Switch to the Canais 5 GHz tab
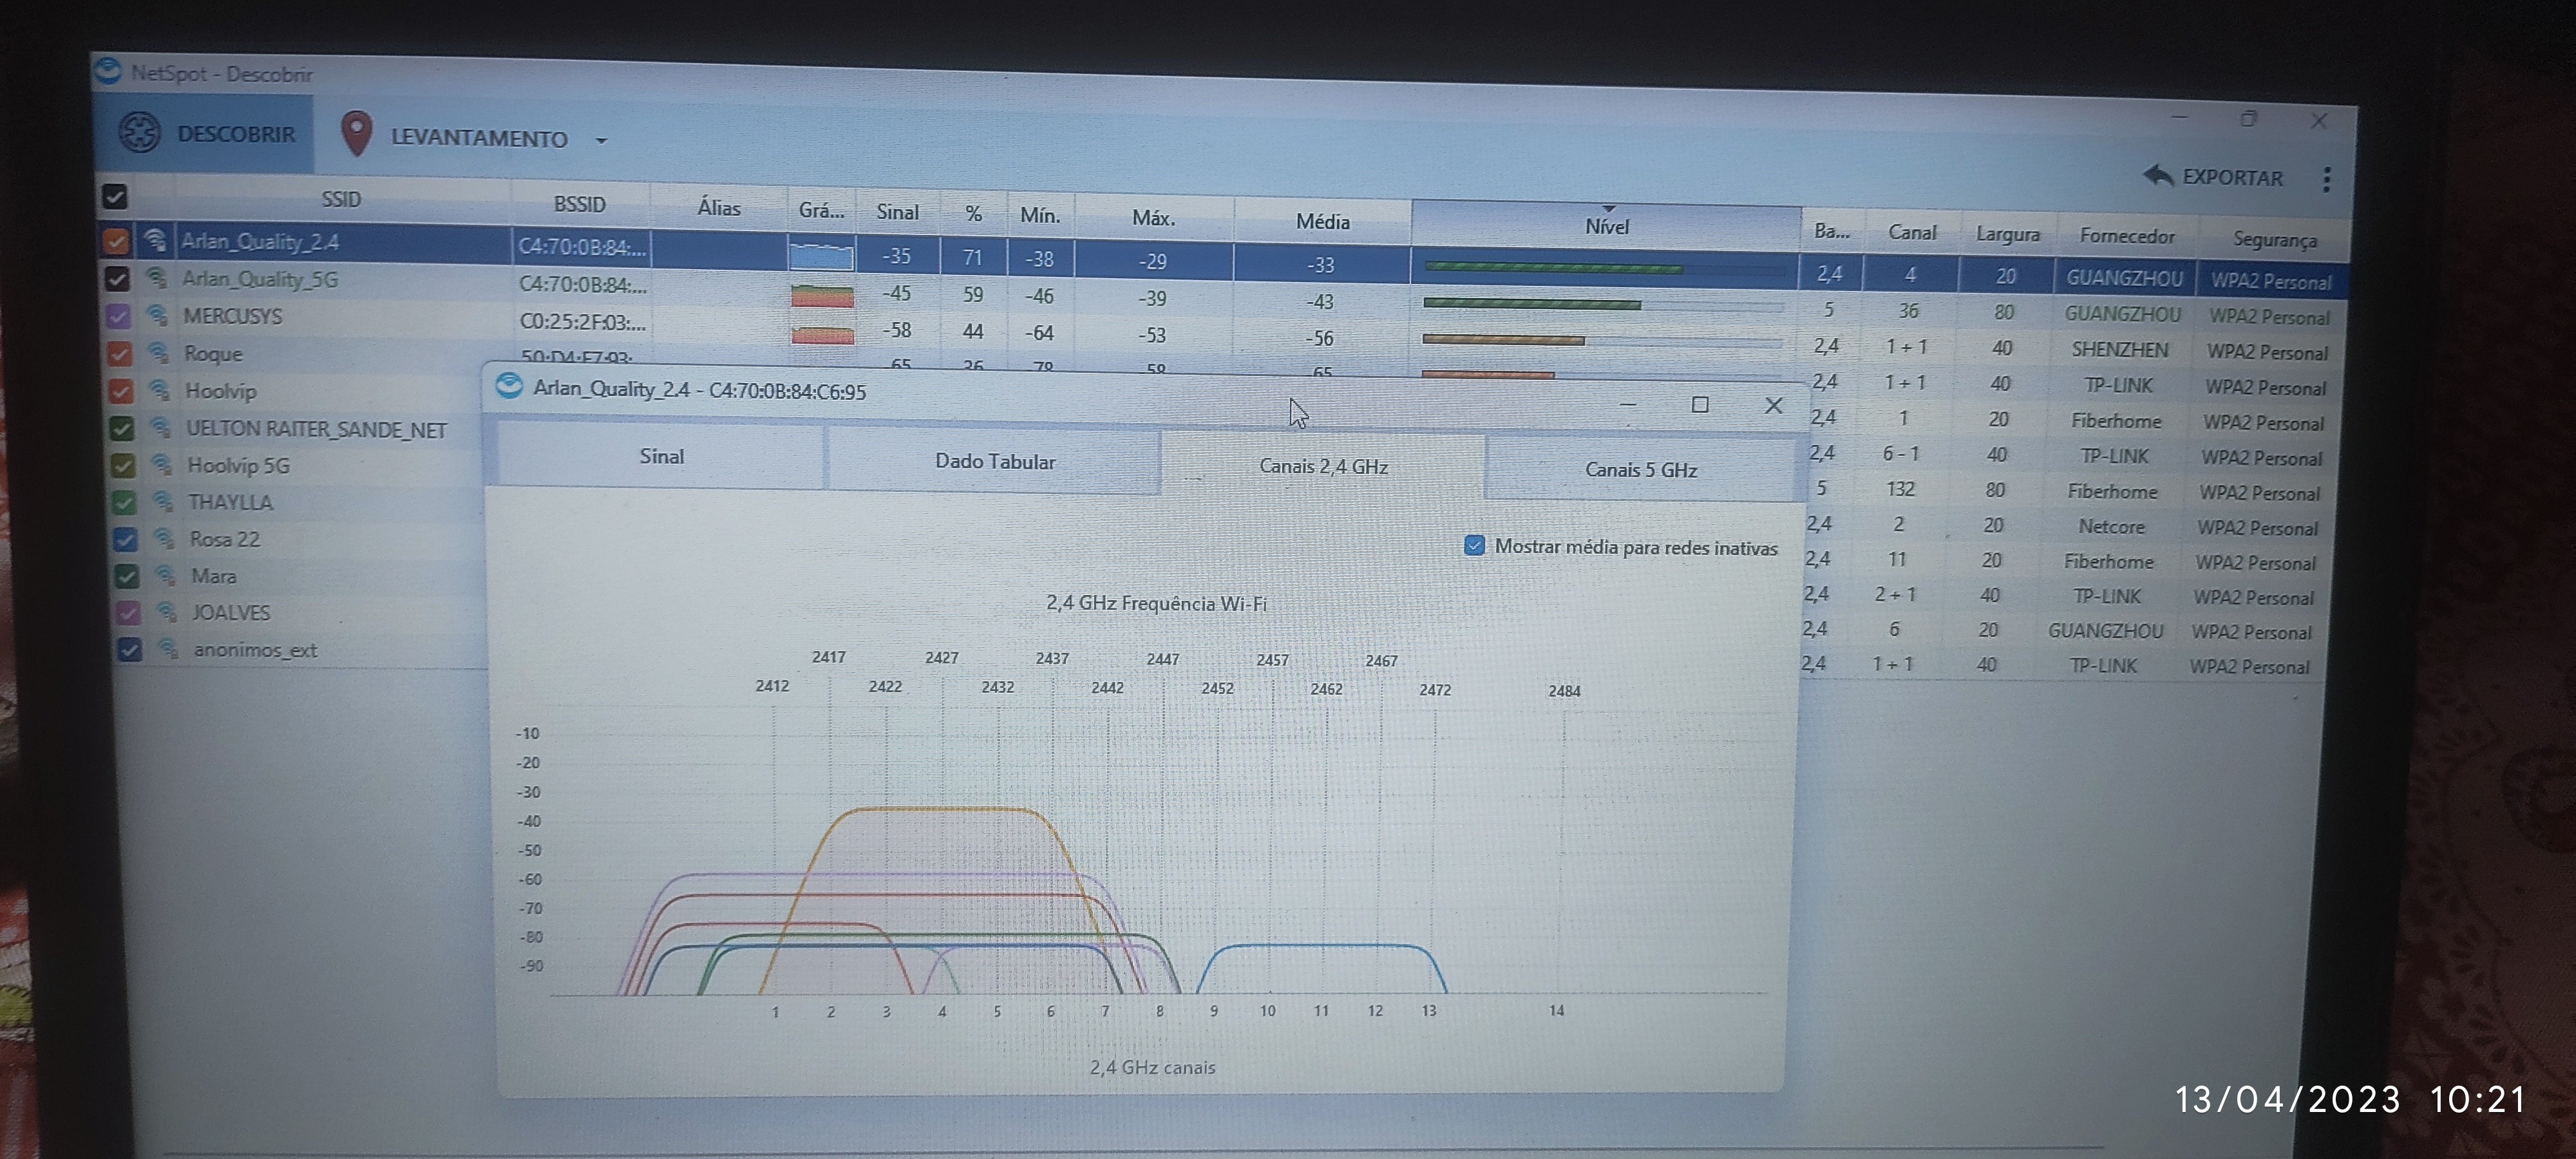Screen dimensions: 2576x1159 click(x=1640, y=469)
